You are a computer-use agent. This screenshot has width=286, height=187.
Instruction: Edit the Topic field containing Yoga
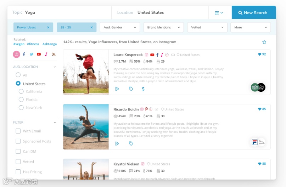pyautogui.click(x=60, y=12)
